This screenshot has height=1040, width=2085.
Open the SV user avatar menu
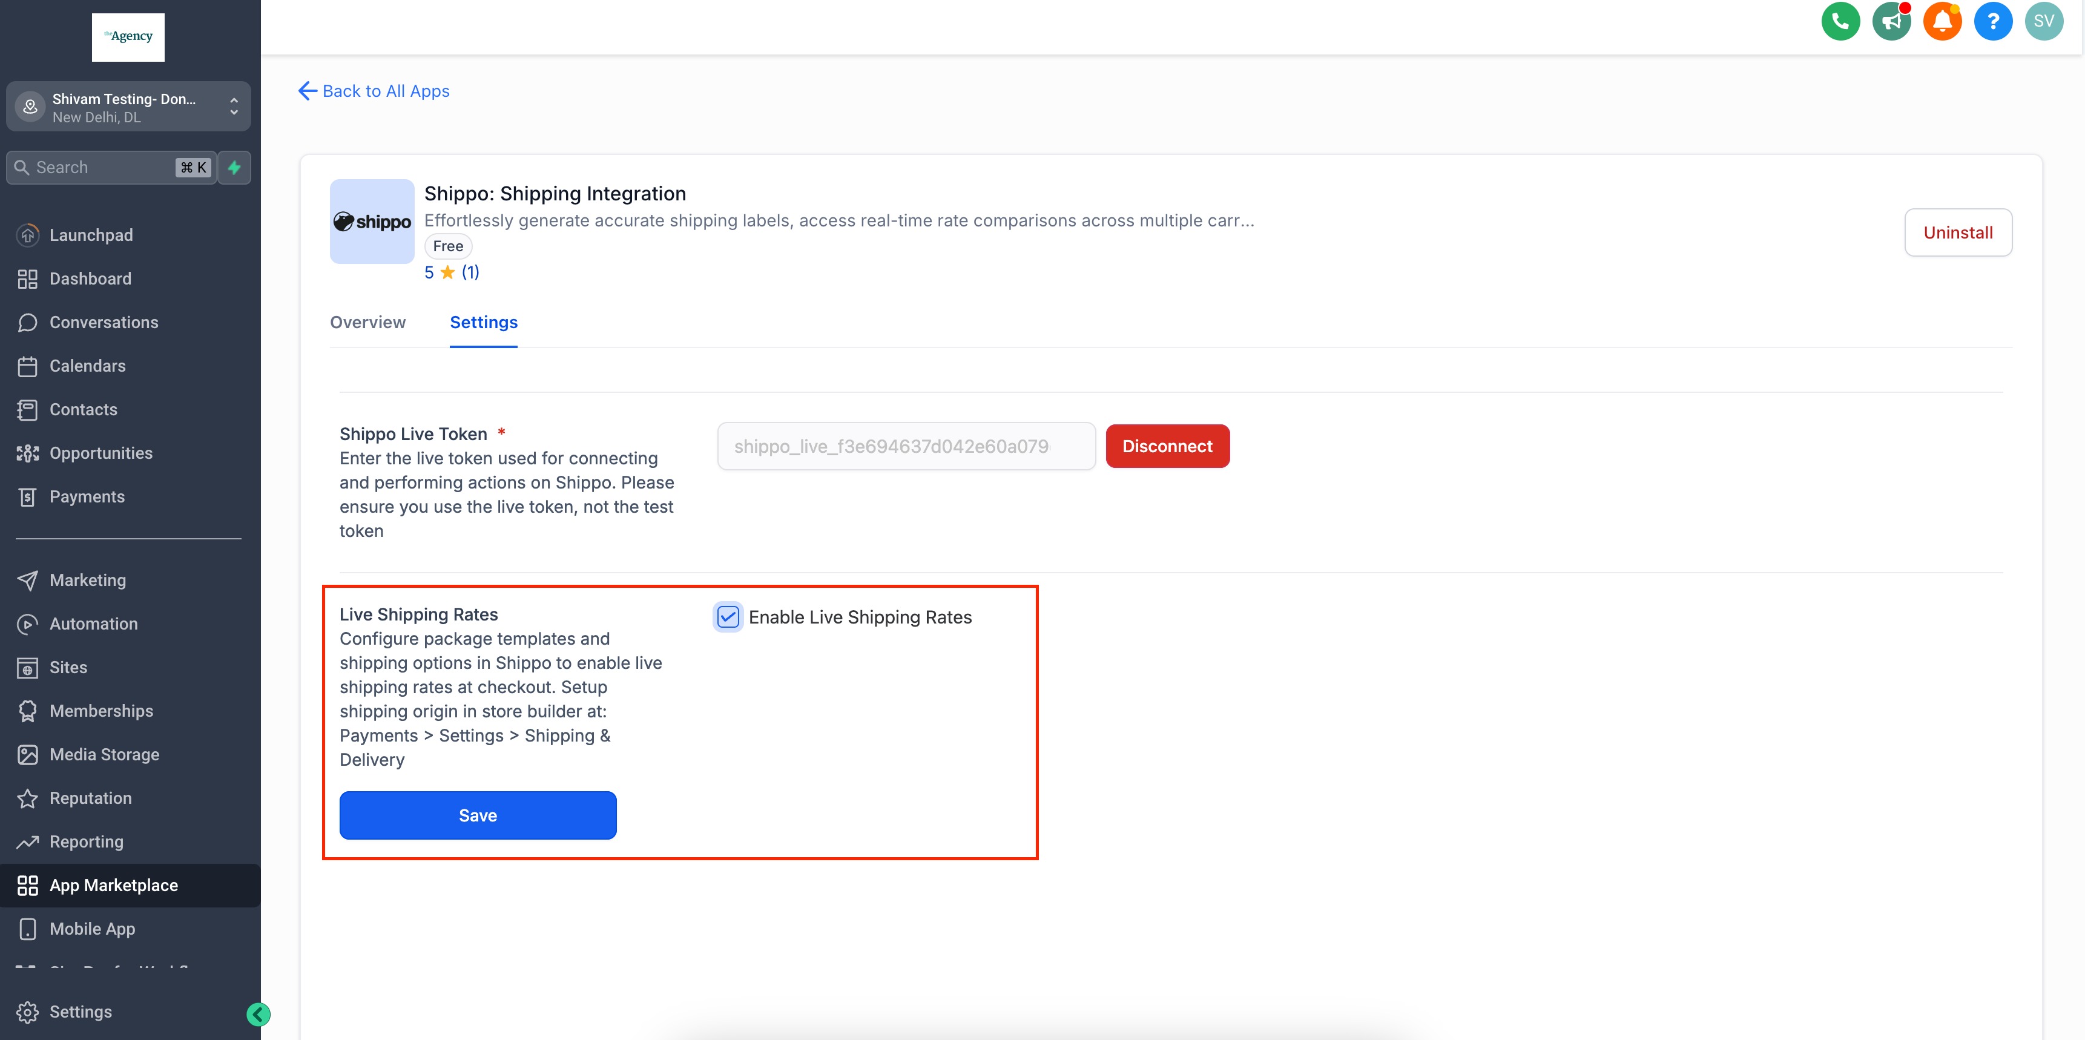2043,21
